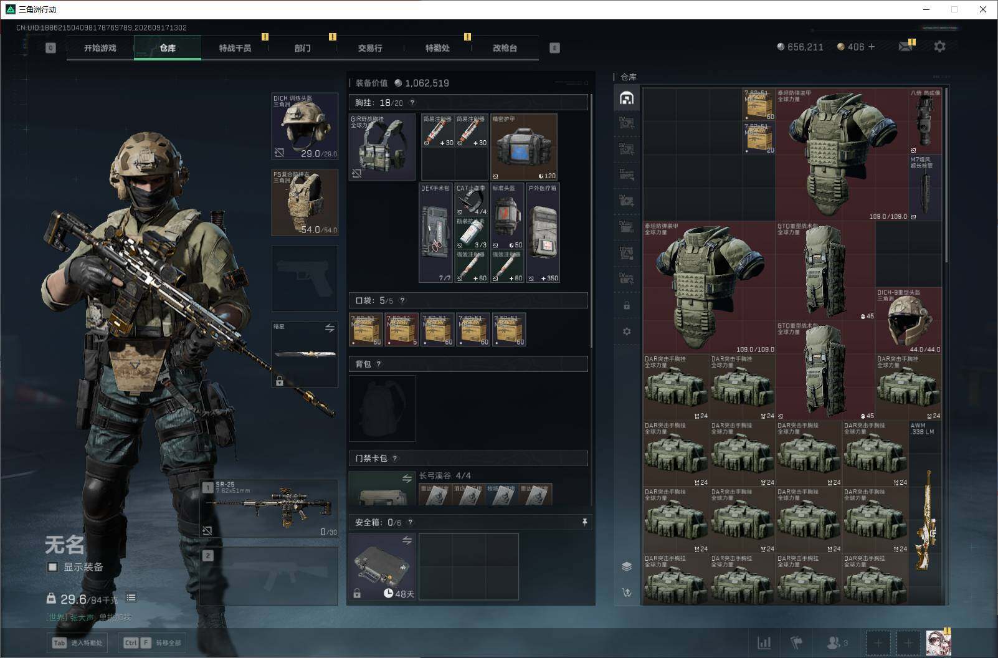Select the FS复合防弹衣 armor slot
Image resolution: width=998 pixels, height=658 pixels.
coord(305,203)
